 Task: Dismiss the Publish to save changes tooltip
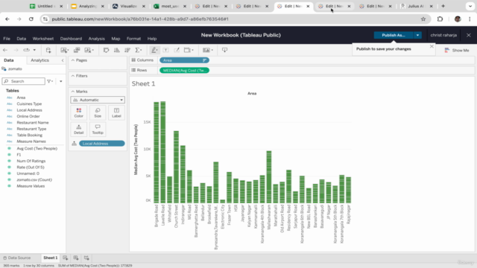[432, 46]
